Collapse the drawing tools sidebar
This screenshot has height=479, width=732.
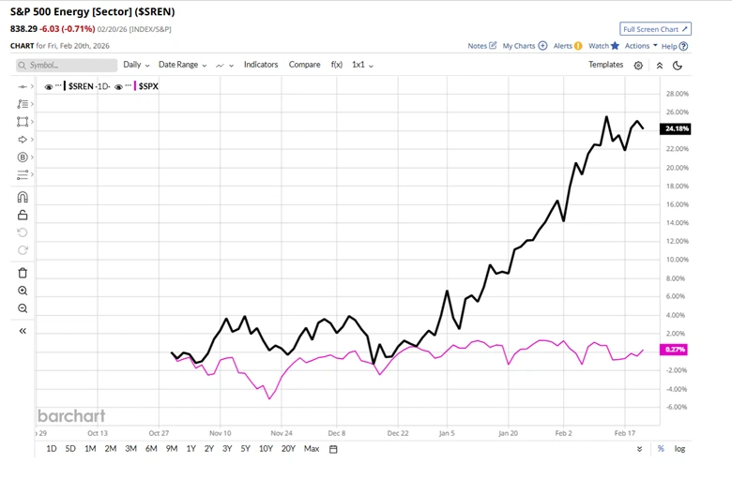(23, 331)
